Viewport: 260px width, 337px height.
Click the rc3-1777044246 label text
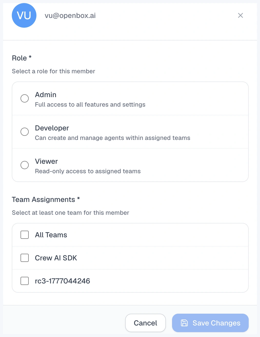click(63, 281)
